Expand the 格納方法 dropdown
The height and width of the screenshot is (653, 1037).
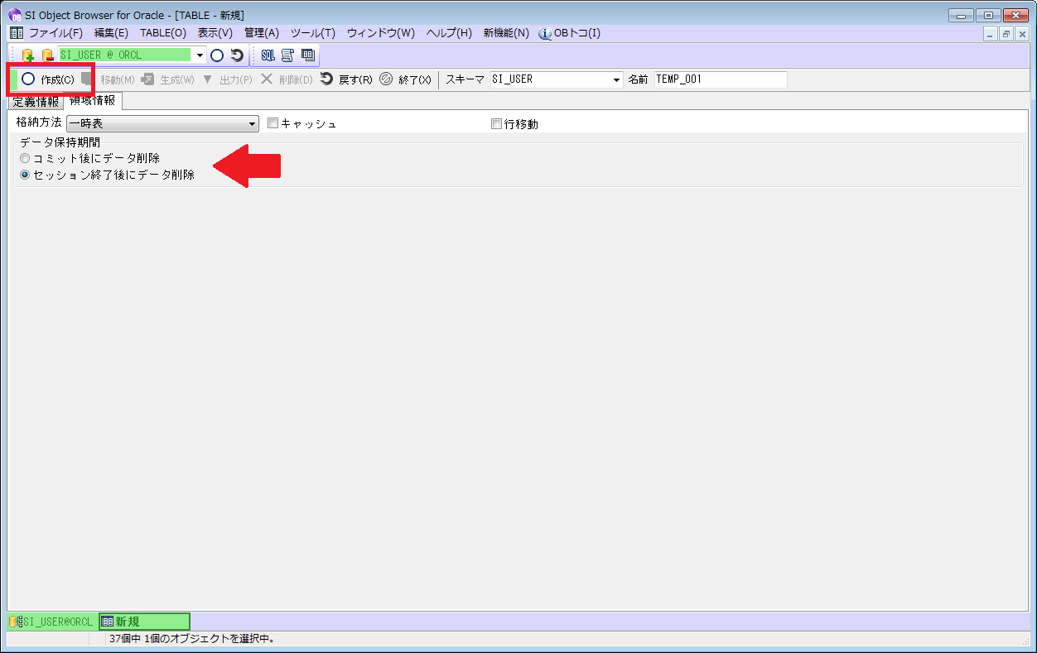(253, 124)
